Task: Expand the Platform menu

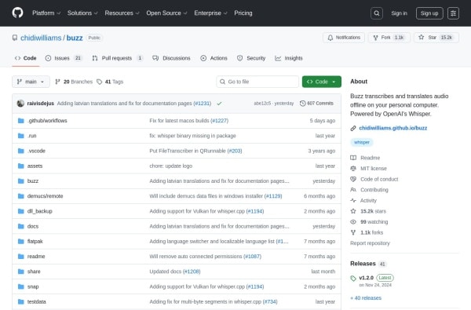Action: coord(46,13)
